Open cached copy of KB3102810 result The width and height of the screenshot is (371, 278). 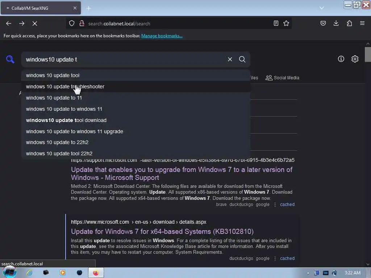pos(287,258)
